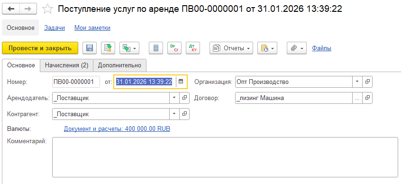Open the Организация dropdown list
The height and width of the screenshot is (184, 401).
tap(357, 82)
